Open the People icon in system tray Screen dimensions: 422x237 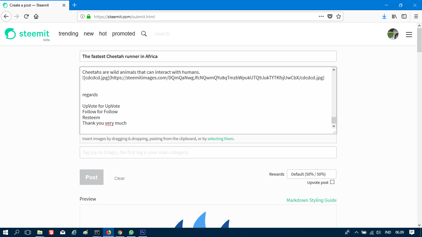point(347,232)
